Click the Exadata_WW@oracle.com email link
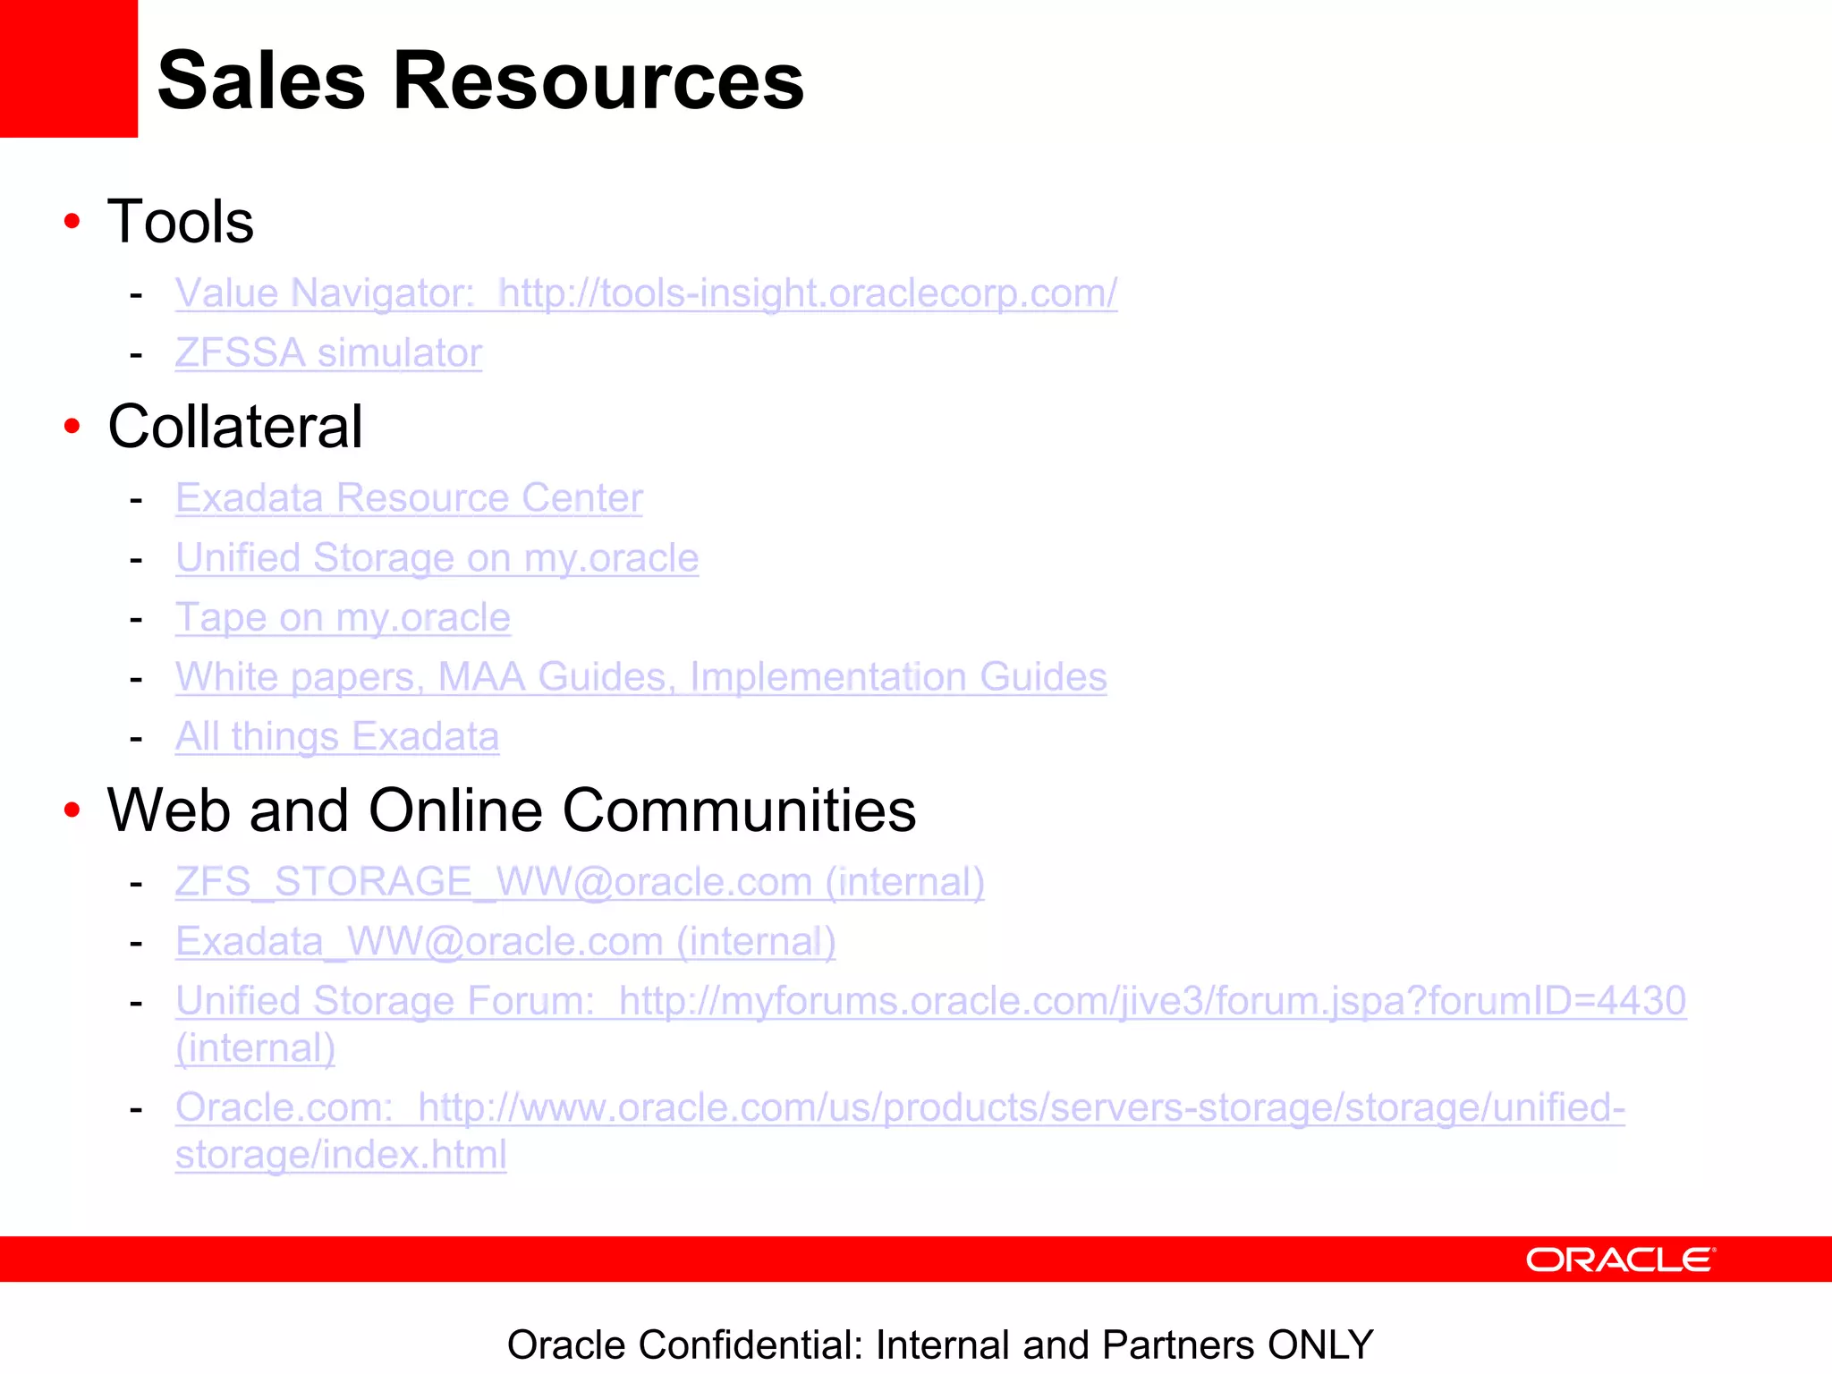Screen dimensions: 1832x1374 click(505, 942)
